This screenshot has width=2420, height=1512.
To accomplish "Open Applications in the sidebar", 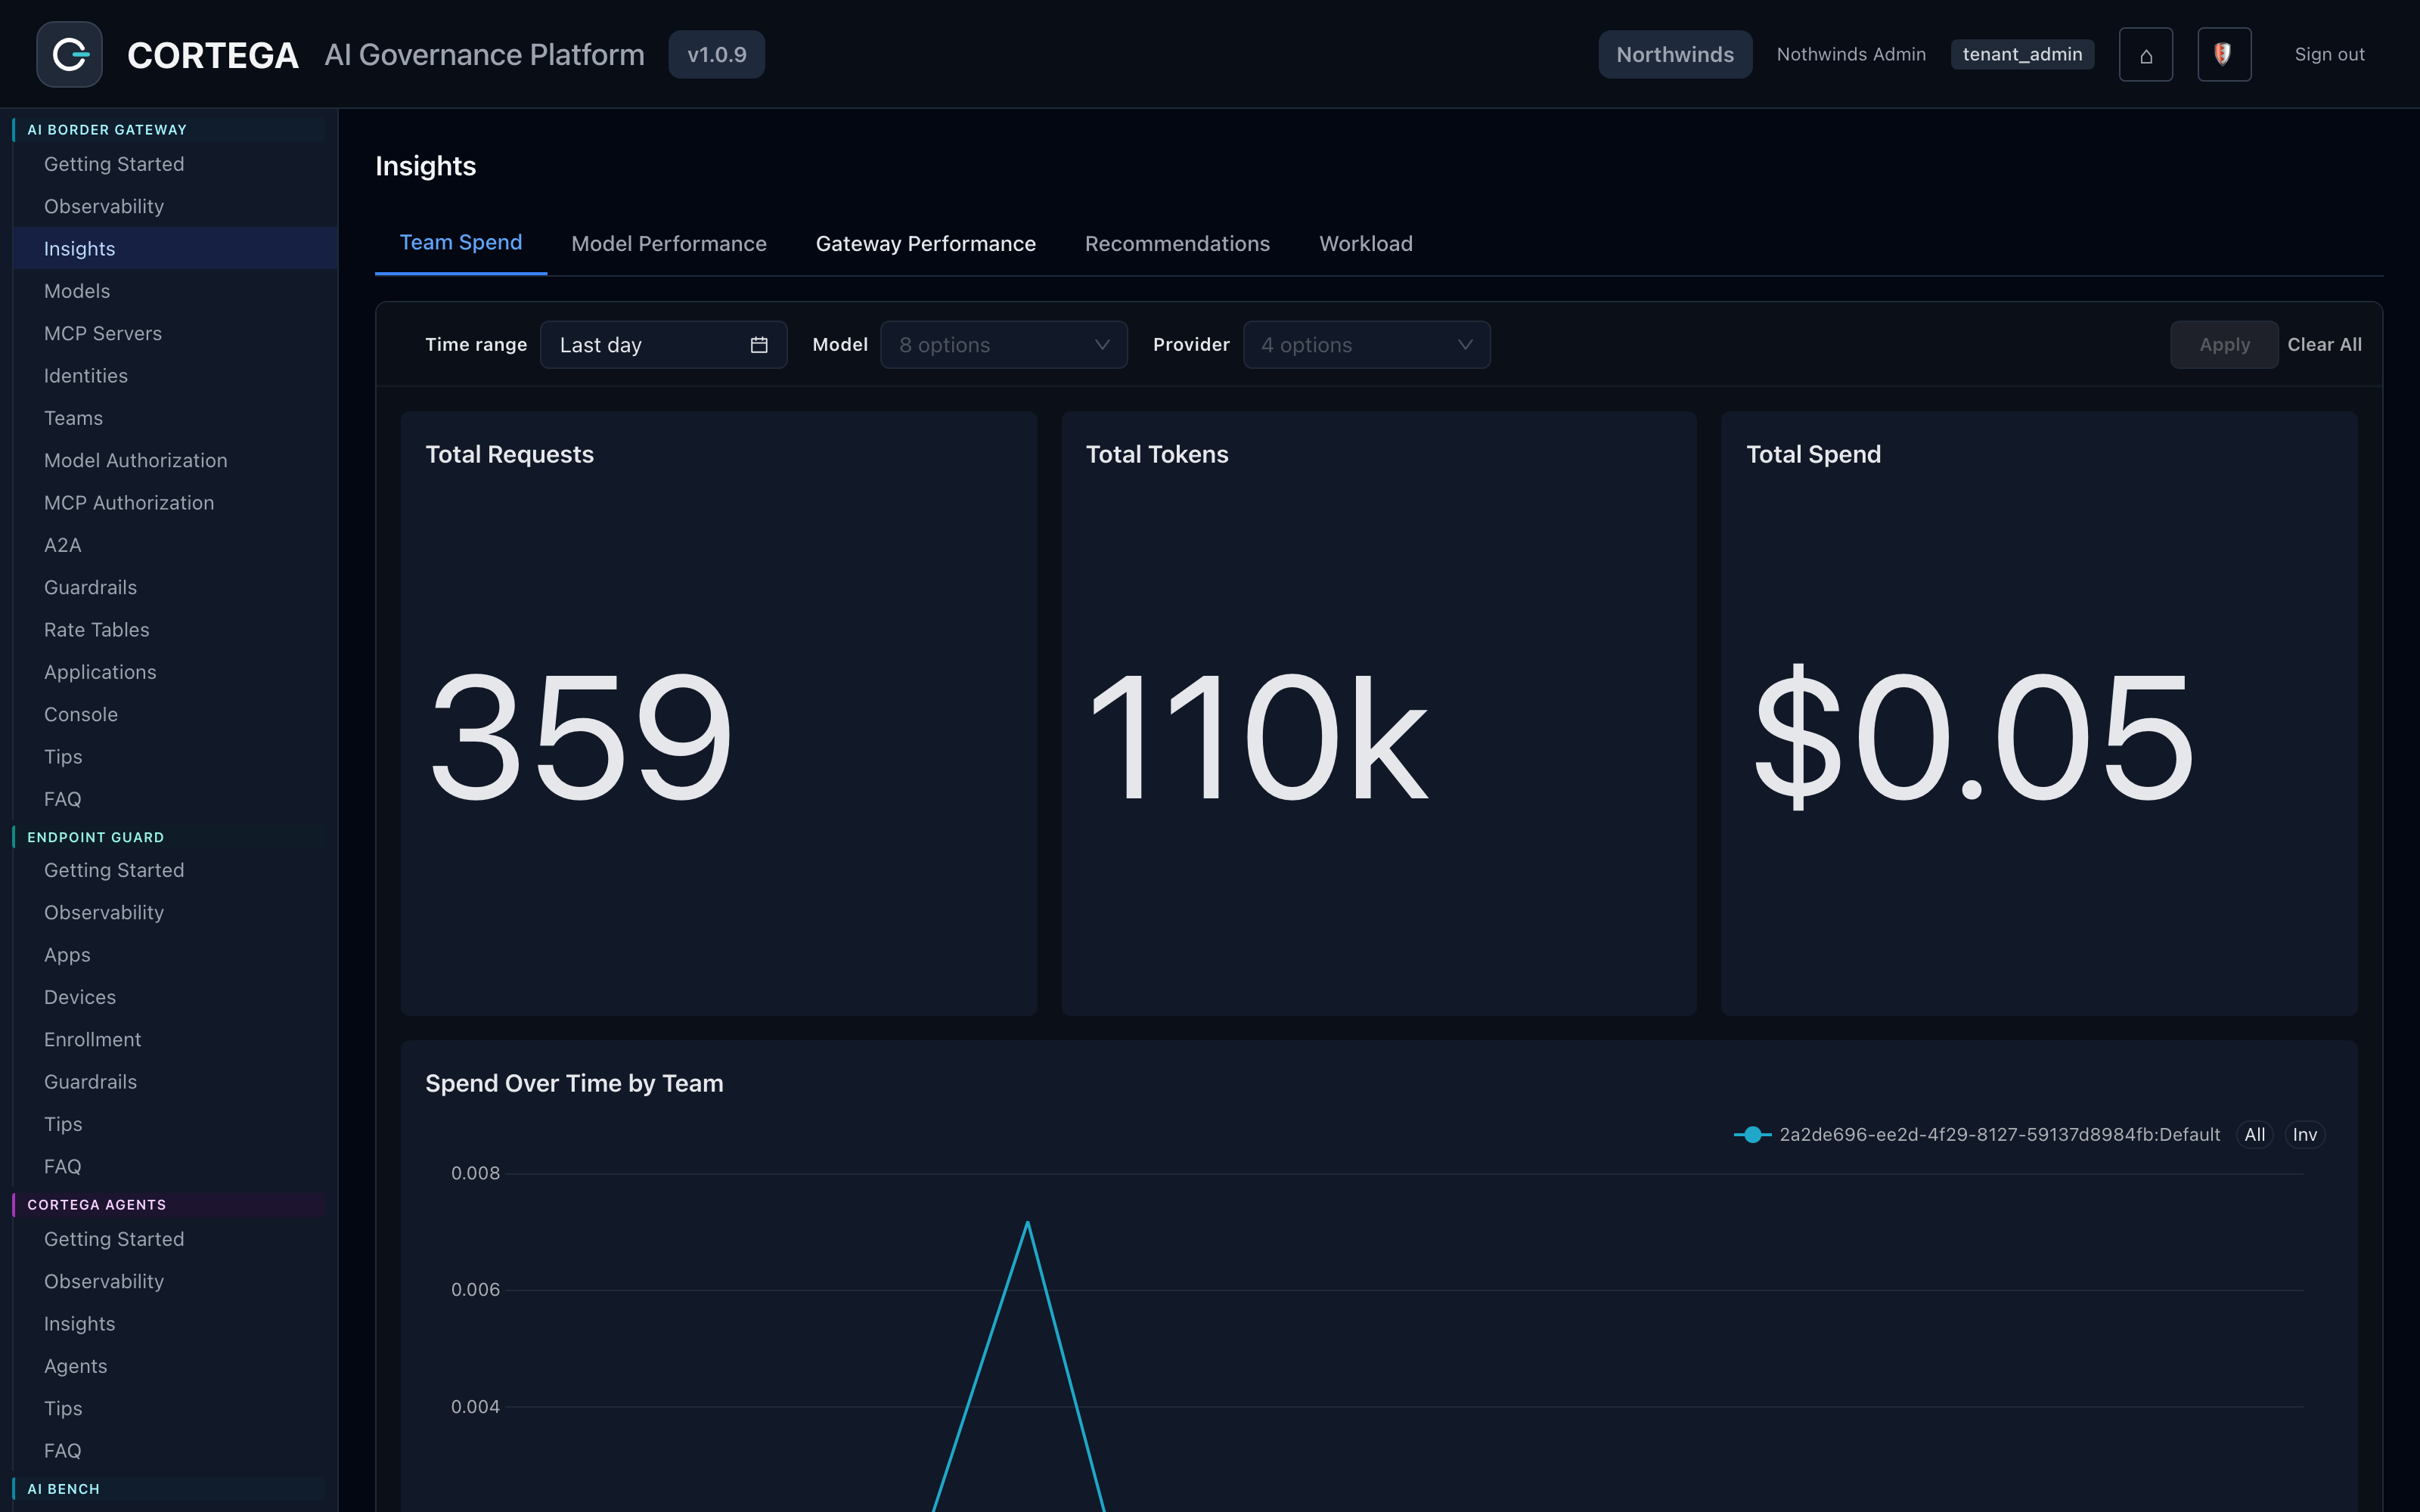I will pos(175,672).
